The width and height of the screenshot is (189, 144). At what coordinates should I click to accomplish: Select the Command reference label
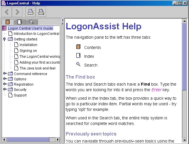point(31,74)
